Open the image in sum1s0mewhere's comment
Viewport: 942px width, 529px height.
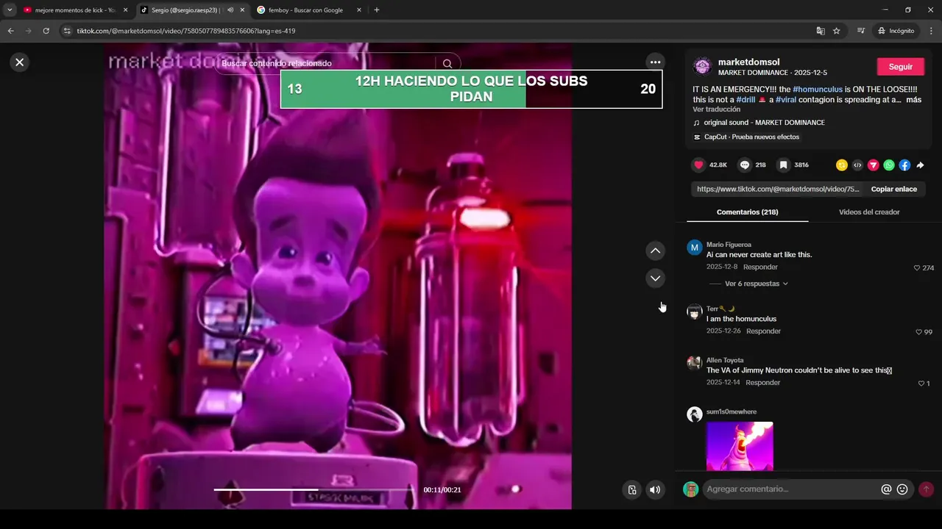[740, 446]
